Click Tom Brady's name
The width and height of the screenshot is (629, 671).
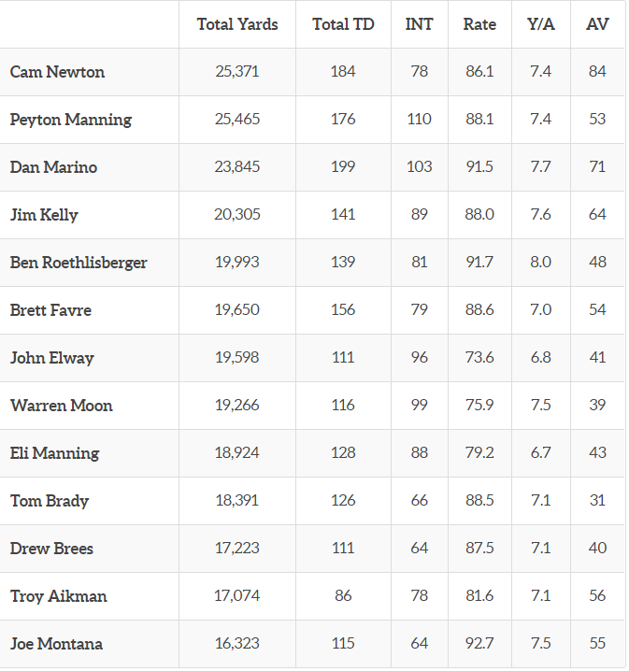pyautogui.click(x=50, y=501)
